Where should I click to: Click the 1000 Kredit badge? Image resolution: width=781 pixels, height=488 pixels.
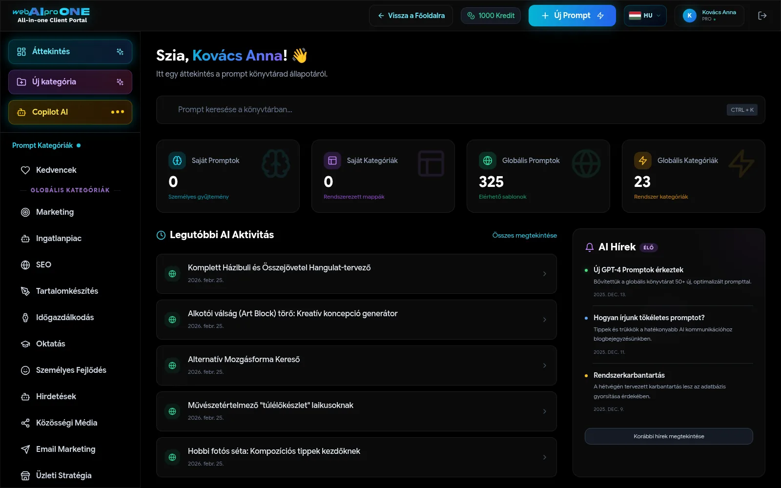tap(491, 16)
